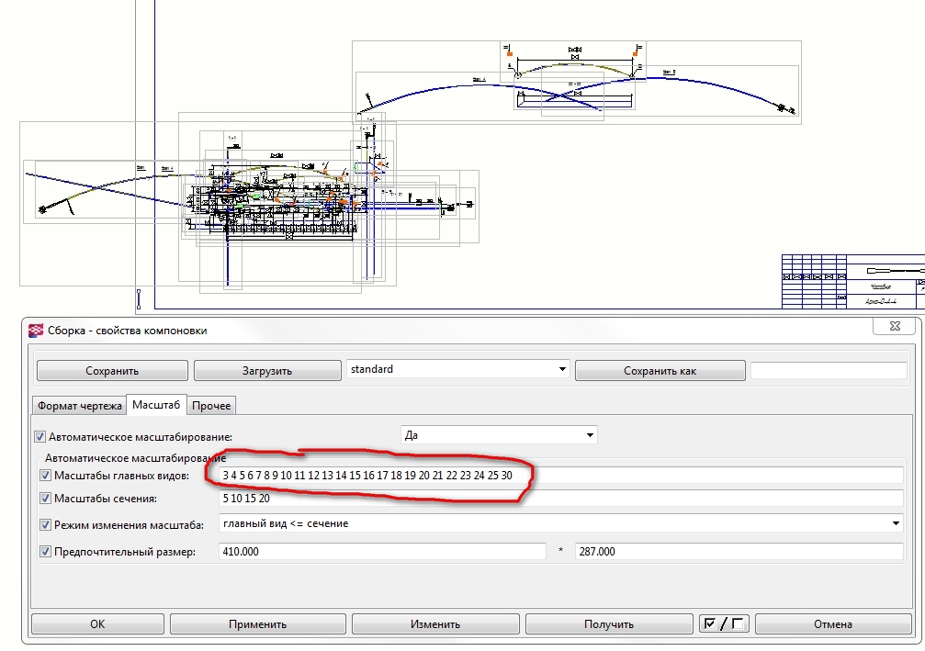The width and height of the screenshot is (925, 651).
Task: Toggle the Автоматическое масштабирование checkbox
Action: point(39,437)
